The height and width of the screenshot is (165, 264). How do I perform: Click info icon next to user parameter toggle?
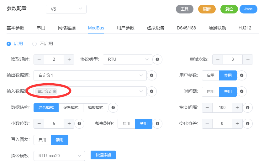tap(242, 75)
